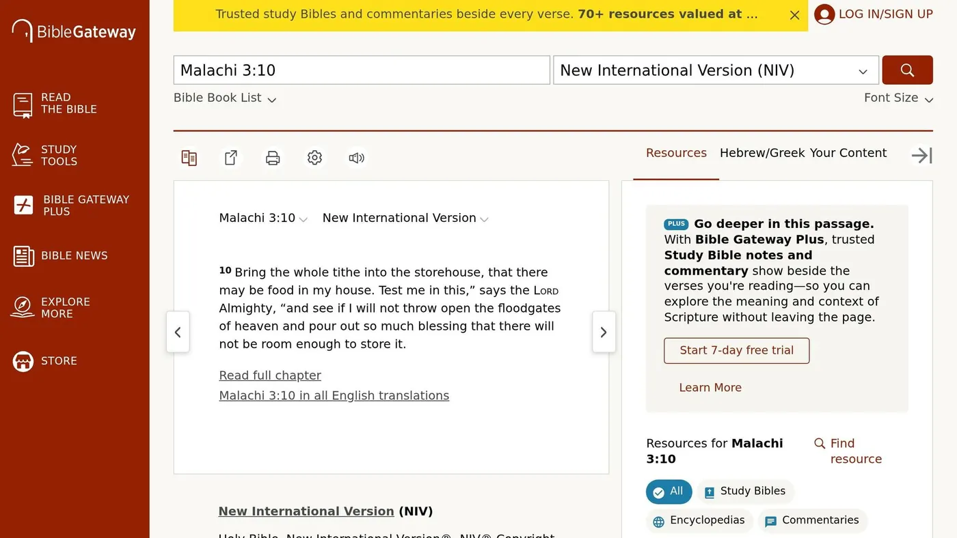Click LOG IN/SIGN UP link
957x538 pixels.
coord(886,14)
